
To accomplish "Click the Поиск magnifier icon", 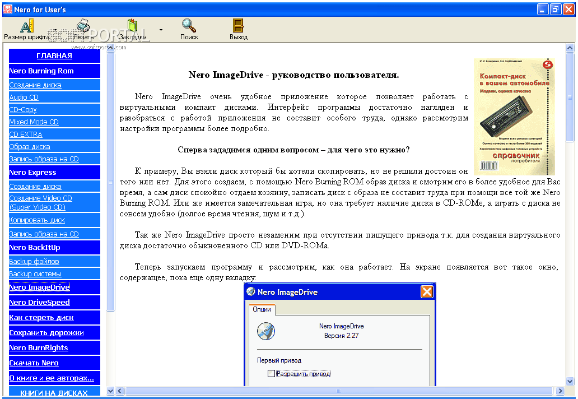I will point(189,25).
